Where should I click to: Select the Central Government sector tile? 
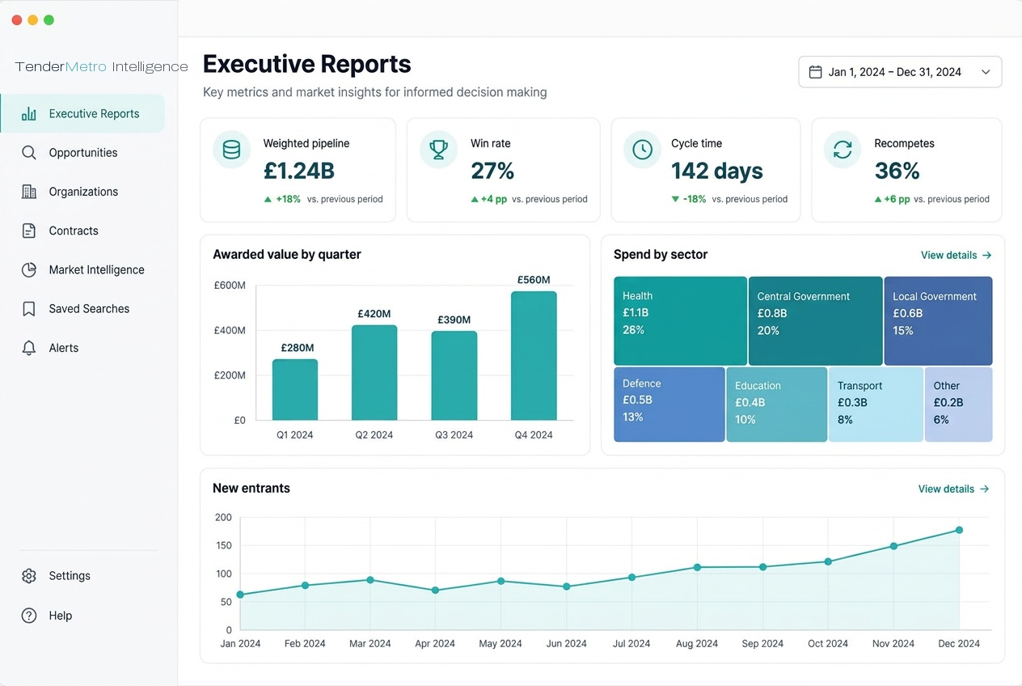click(816, 321)
